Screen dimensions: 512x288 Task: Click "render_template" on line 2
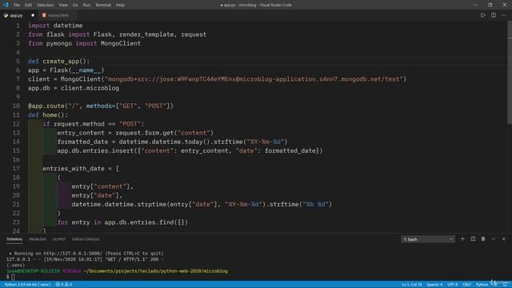(x=146, y=34)
